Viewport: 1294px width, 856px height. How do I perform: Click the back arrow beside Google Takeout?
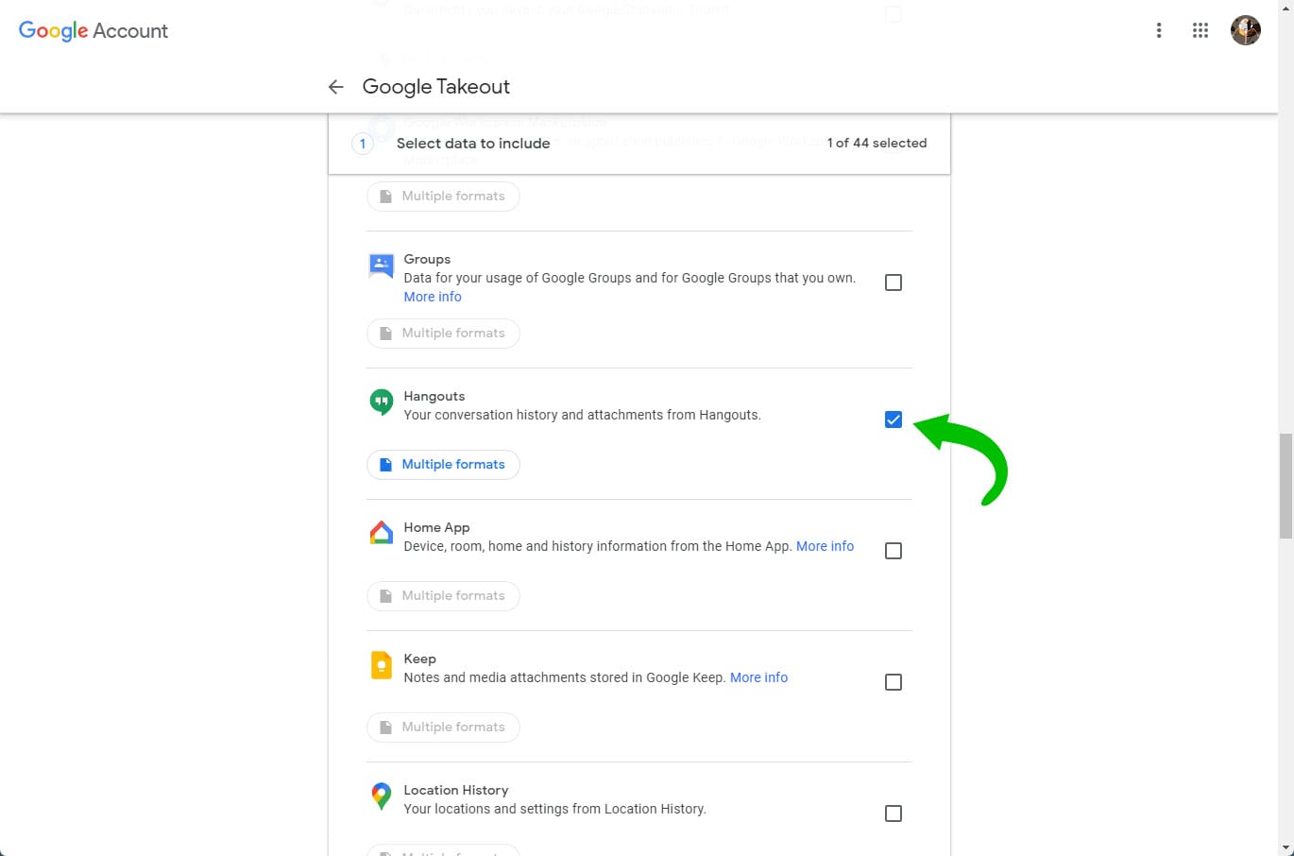coord(335,87)
